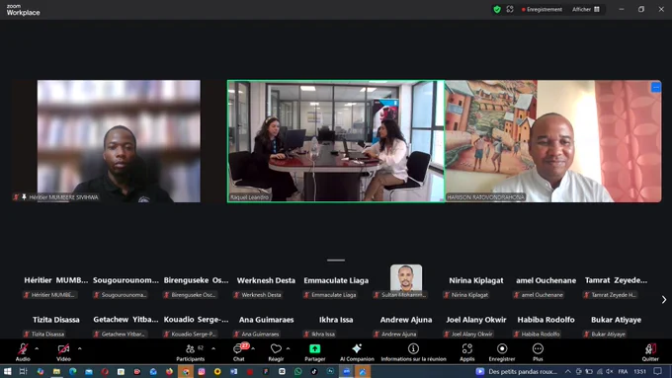Click the green encryption shield icon
The height and width of the screenshot is (378, 672).
click(497, 10)
